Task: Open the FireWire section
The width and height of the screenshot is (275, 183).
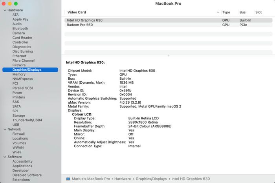Action: (x=19, y=65)
